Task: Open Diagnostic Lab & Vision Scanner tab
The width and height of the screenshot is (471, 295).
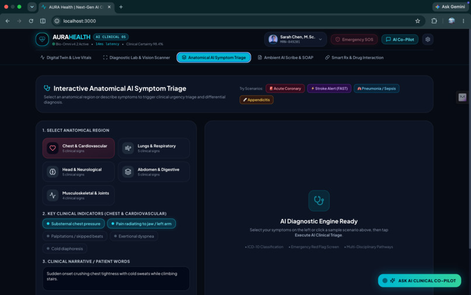Action: [136, 57]
